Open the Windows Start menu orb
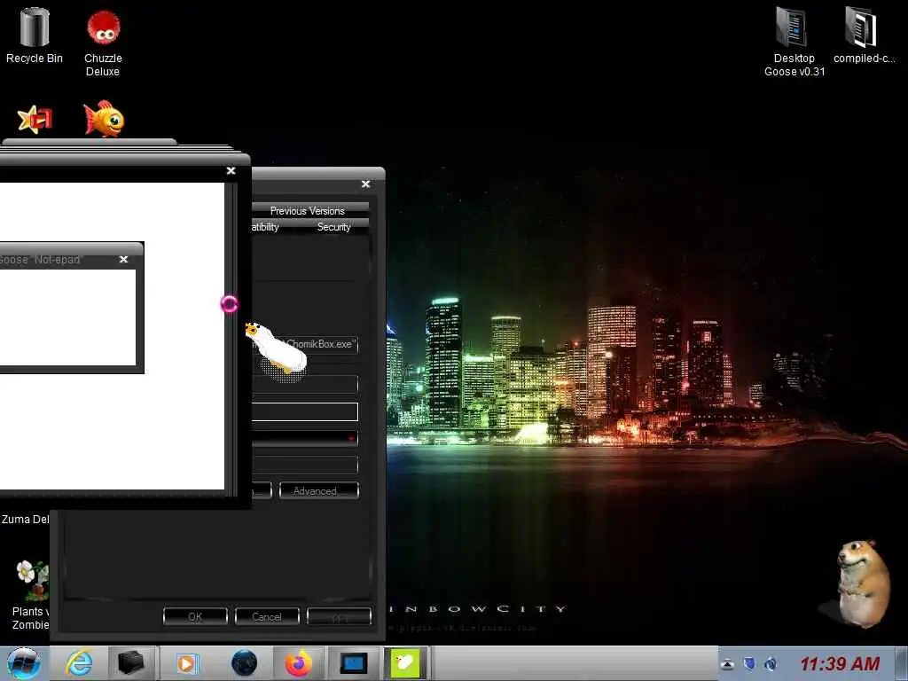This screenshot has height=681, width=908. pyautogui.click(x=23, y=664)
